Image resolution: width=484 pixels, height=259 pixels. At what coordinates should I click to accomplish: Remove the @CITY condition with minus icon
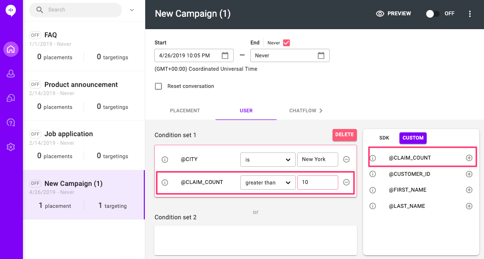pos(346,159)
